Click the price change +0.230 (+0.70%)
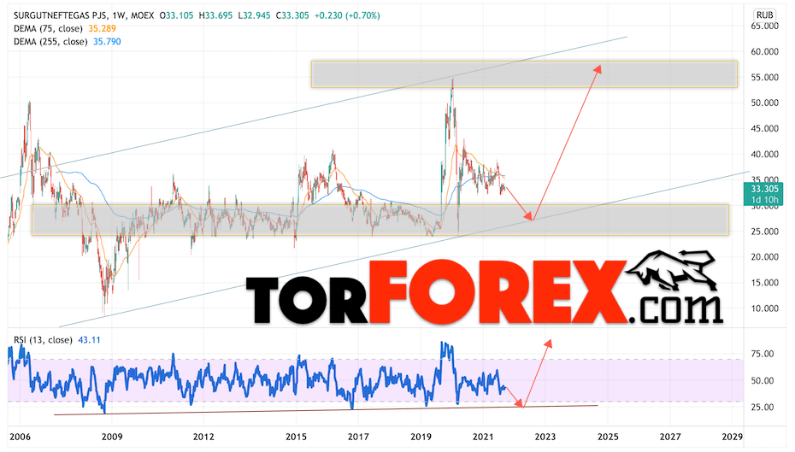The width and height of the screenshot is (795, 452). tap(347, 15)
